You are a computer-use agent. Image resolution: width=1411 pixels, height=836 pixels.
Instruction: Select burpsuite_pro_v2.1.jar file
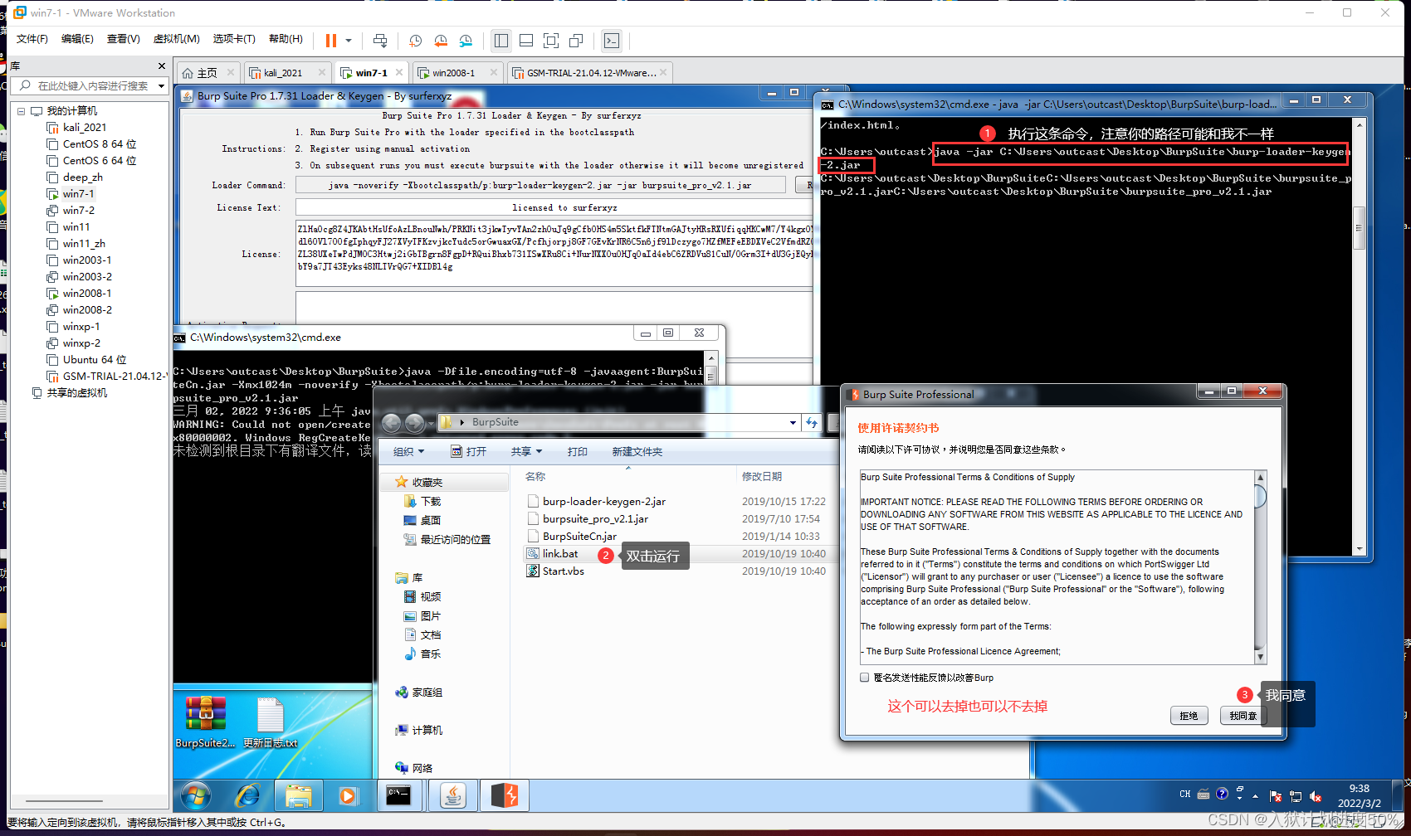click(595, 518)
